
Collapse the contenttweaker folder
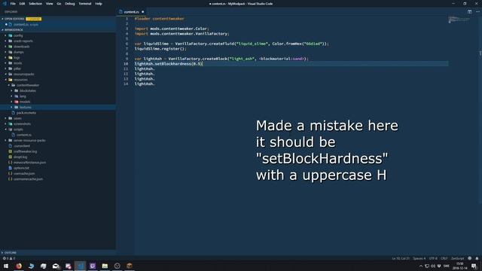[x=28, y=85]
